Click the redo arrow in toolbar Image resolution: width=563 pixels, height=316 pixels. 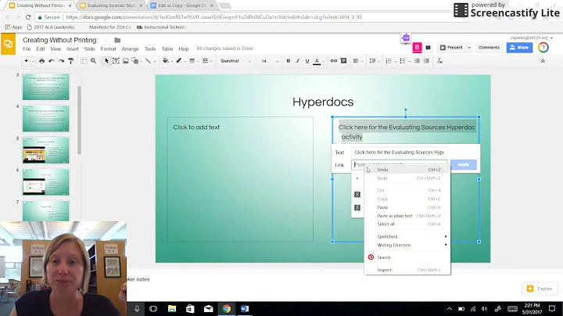point(61,61)
